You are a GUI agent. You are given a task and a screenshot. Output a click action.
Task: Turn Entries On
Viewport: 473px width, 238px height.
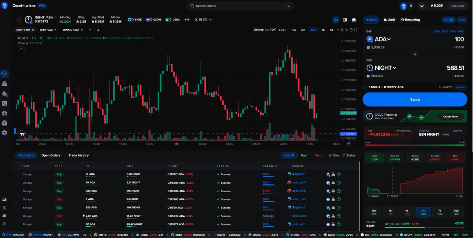coord(267,30)
